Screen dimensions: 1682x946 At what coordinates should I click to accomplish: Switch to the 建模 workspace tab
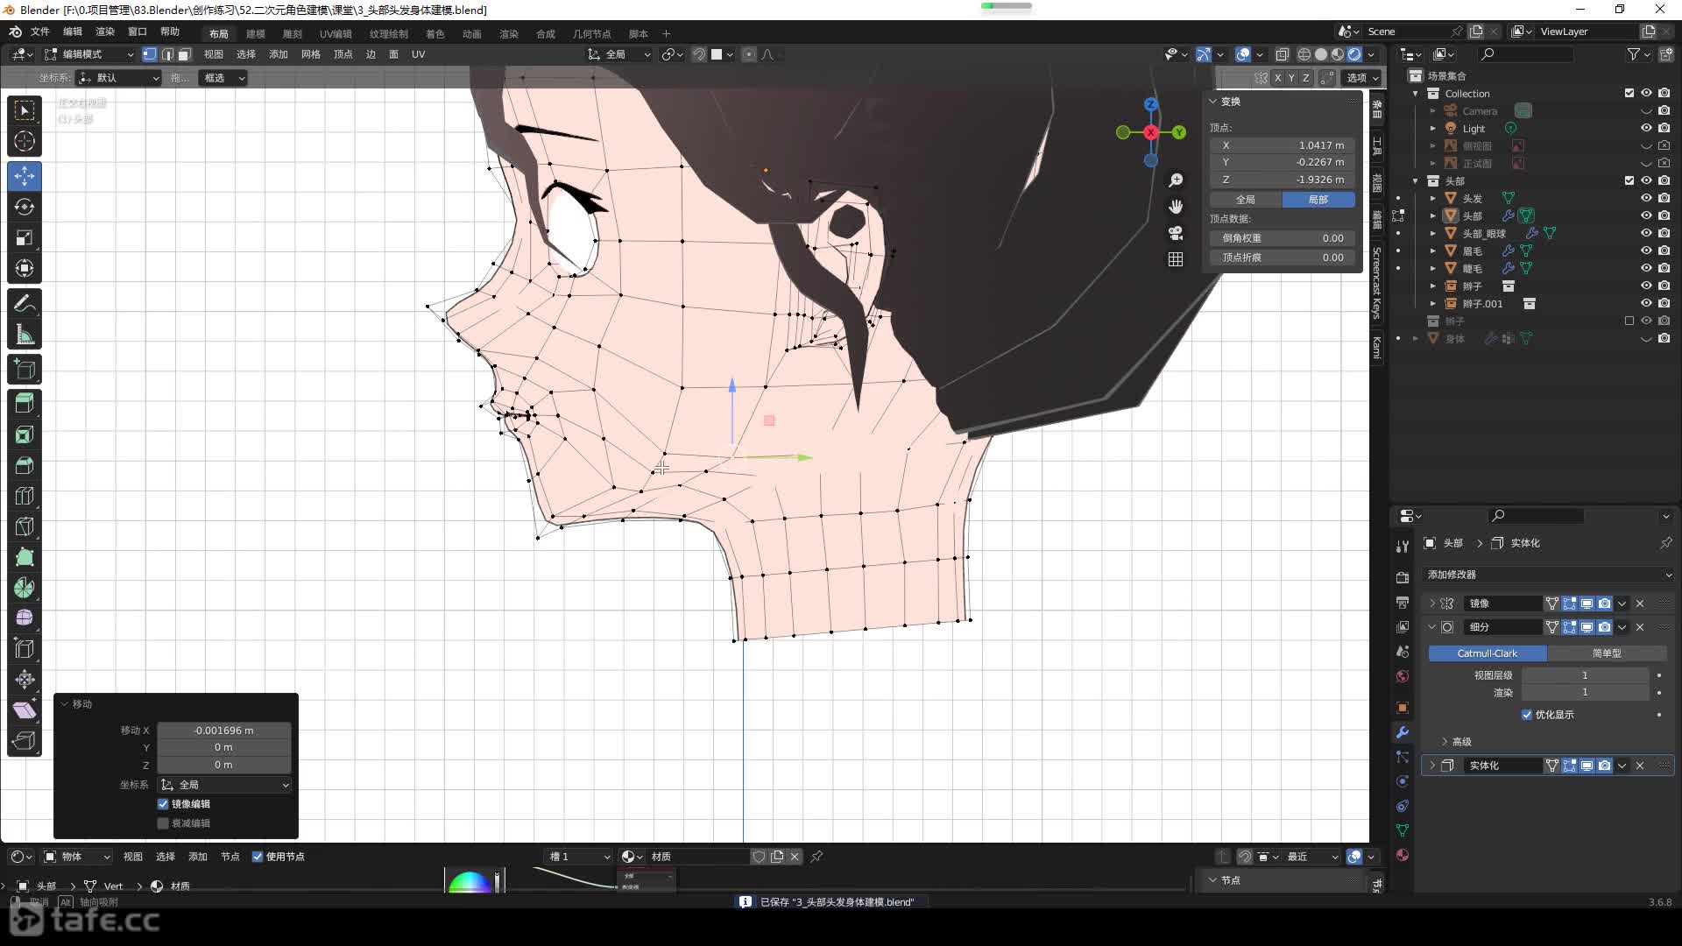click(256, 33)
